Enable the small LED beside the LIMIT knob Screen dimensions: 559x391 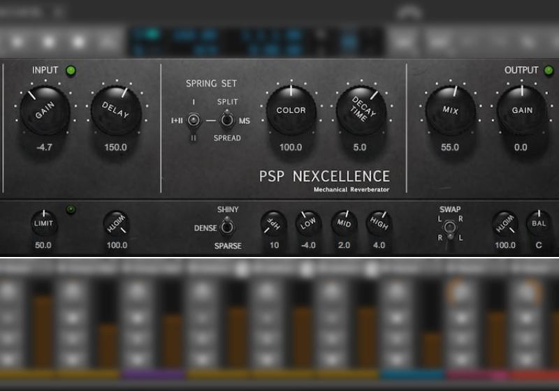(x=71, y=209)
